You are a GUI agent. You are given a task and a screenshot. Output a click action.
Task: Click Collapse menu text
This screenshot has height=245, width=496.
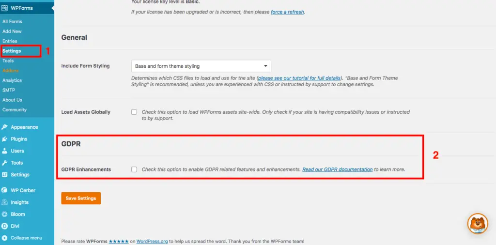[x=27, y=238]
